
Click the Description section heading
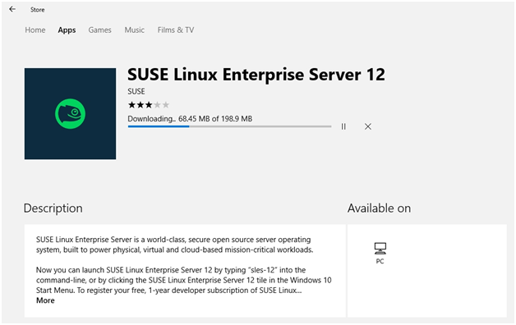(x=53, y=208)
